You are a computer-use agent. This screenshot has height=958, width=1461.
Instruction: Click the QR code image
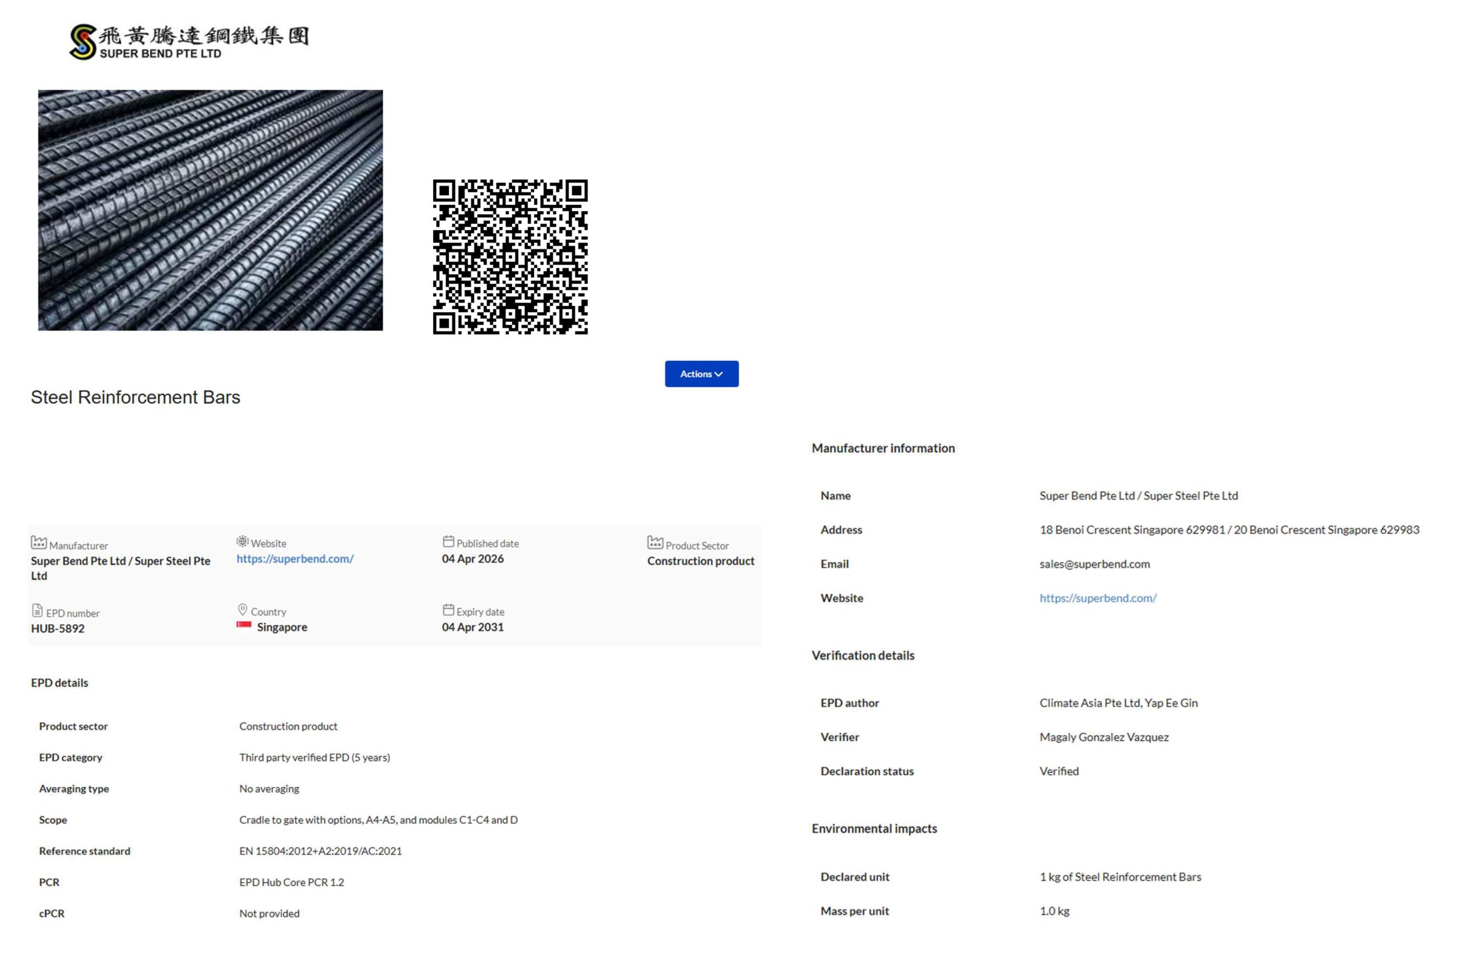pos(510,257)
